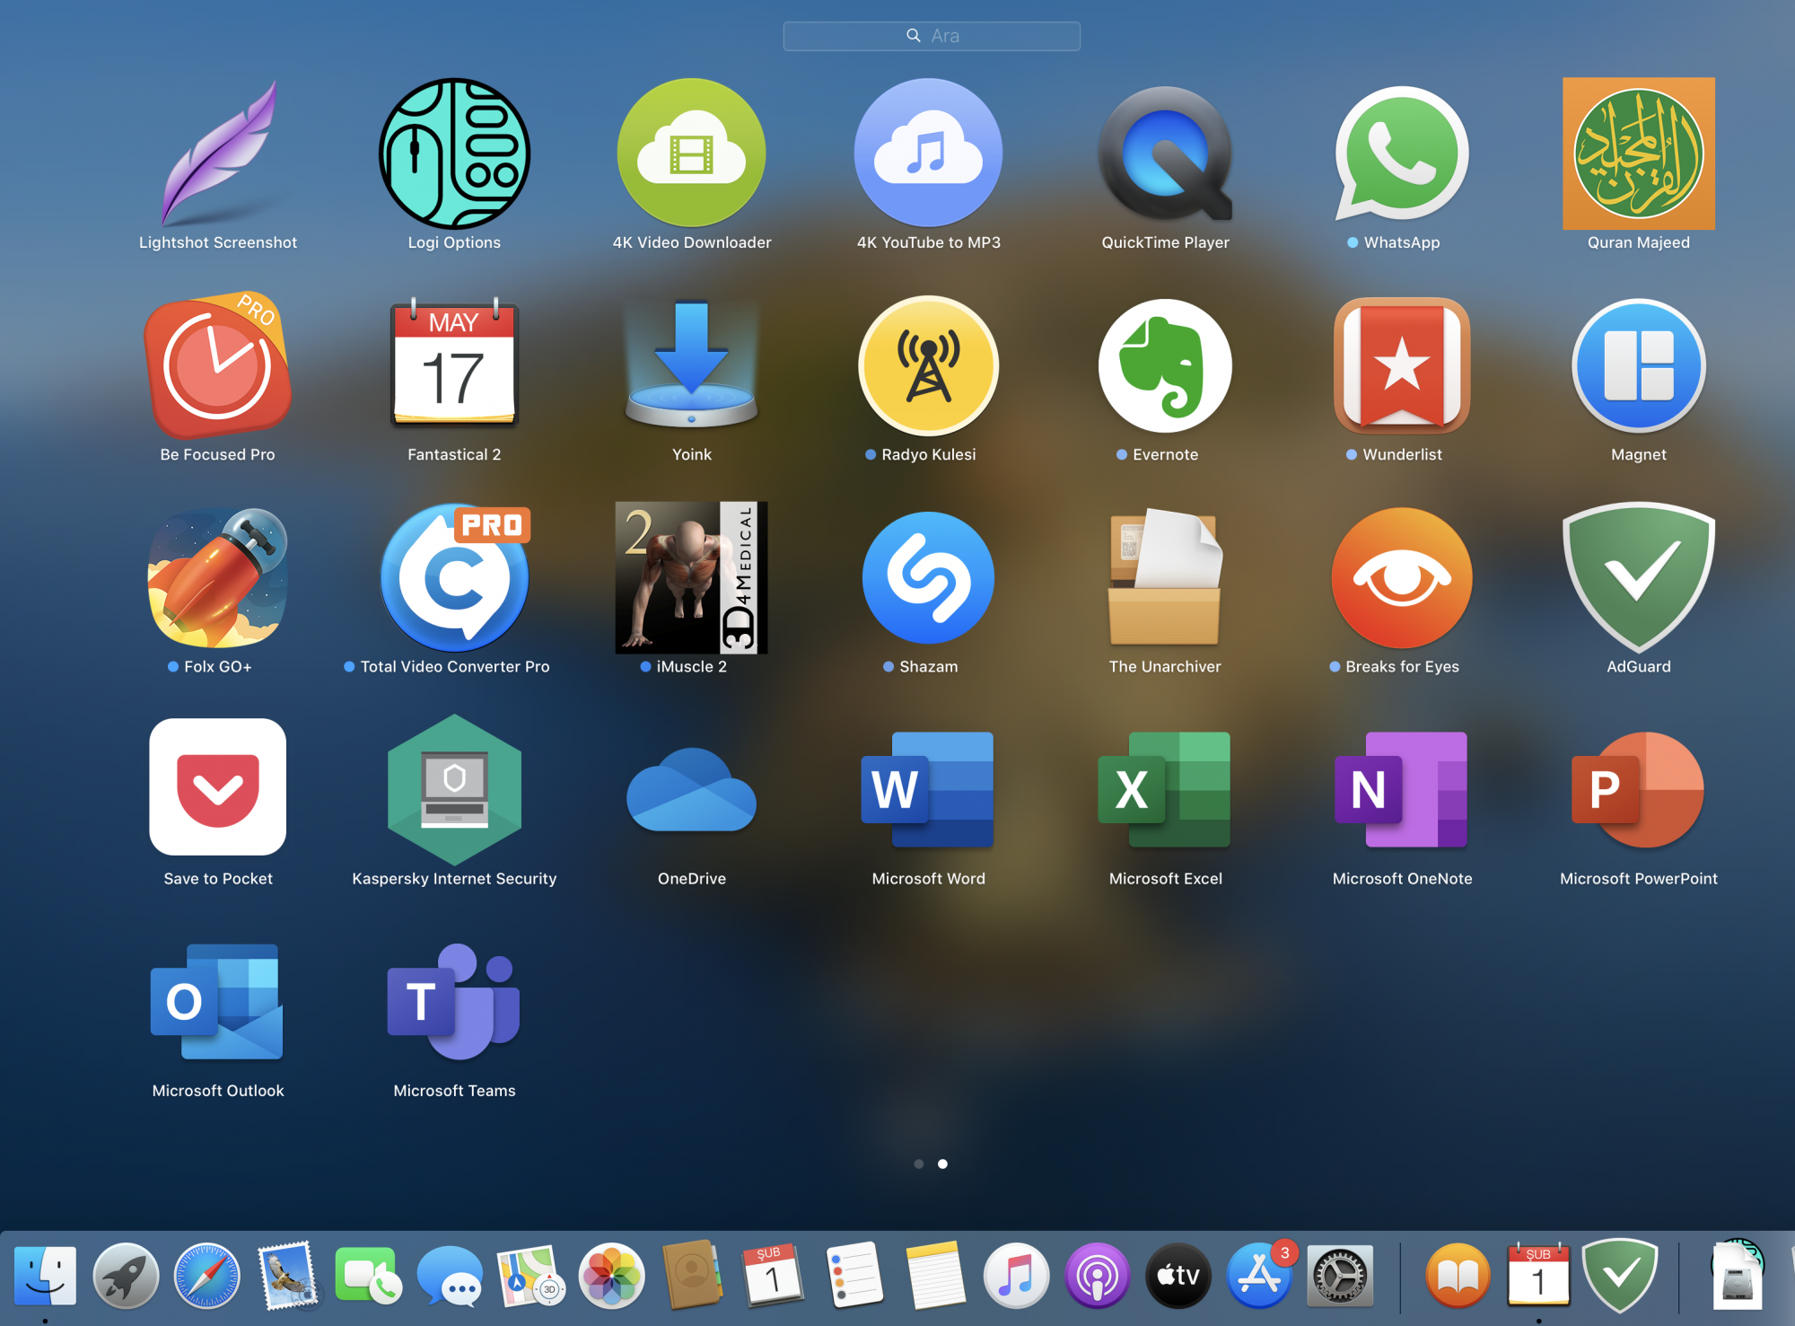Launch Evernote
The height and width of the screenshot is (1326, 1795).
coord(1165,364)
